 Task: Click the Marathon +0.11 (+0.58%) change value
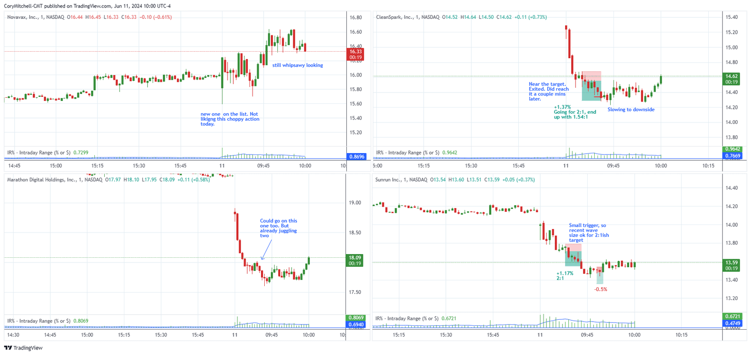tap(193, 179)
